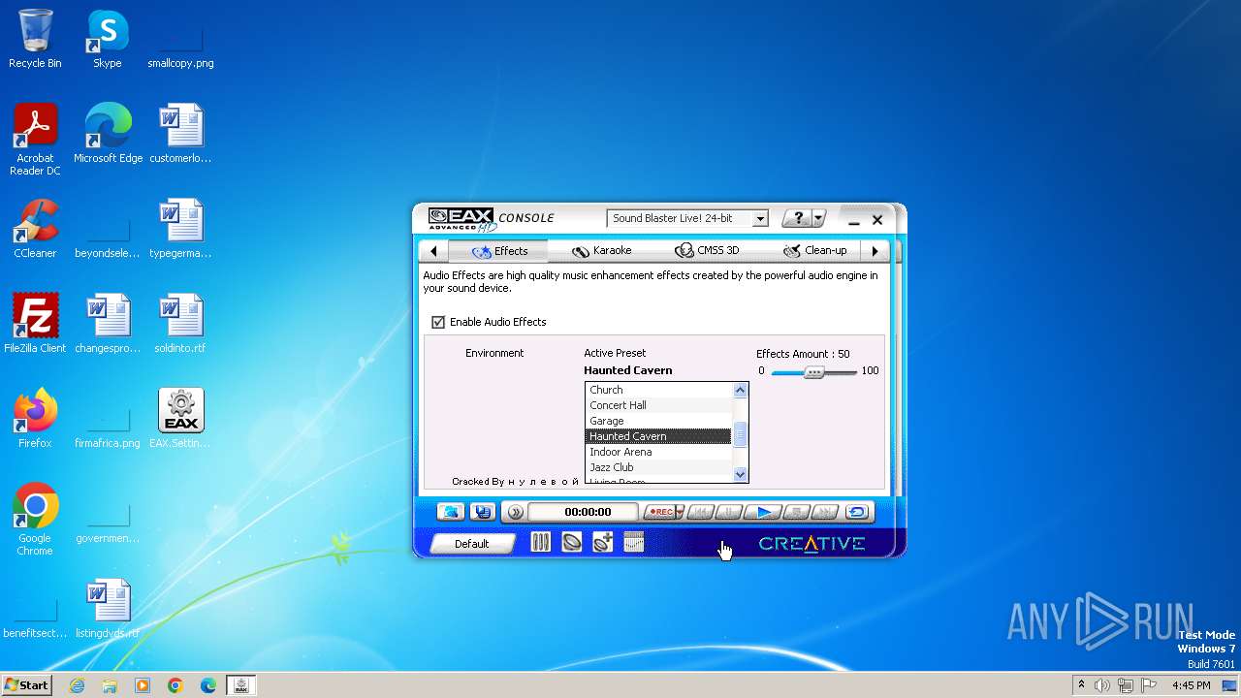The width and height of the screenshot is (1241, 698).
Task: Open the listingdvds.rtf document icon
Action: (108, 609)
